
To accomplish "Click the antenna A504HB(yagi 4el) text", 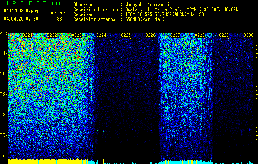I will 145,19.
